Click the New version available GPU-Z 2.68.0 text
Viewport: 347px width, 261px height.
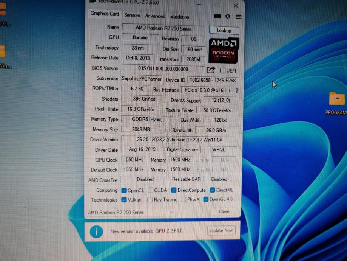click(x=147, y=231)
